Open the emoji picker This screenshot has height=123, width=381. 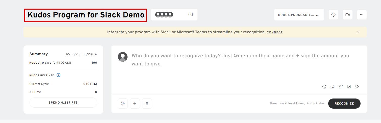coord(324,87)
